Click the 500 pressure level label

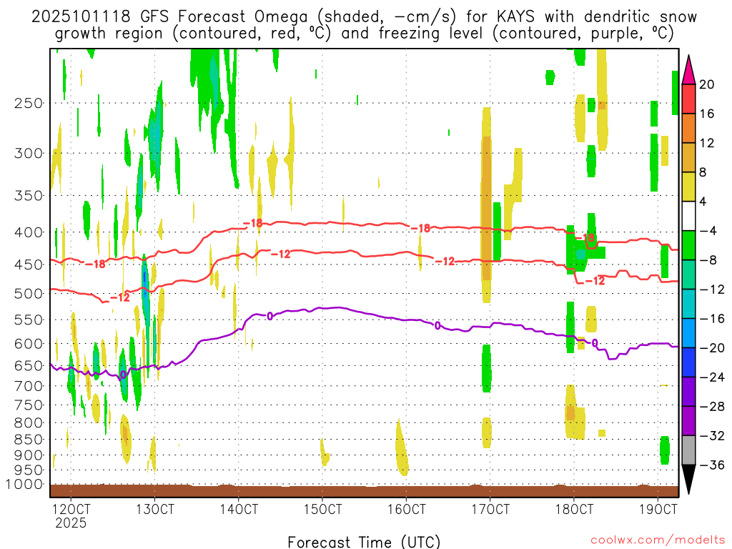click(x=29, y=293)
